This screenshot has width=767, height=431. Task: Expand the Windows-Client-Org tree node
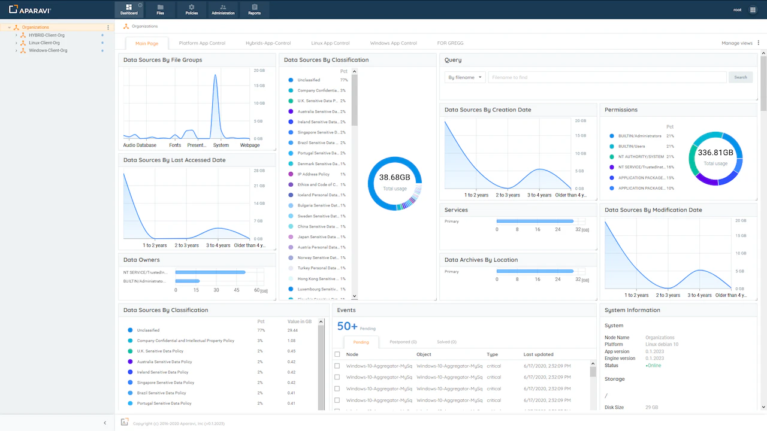[16, 50]
